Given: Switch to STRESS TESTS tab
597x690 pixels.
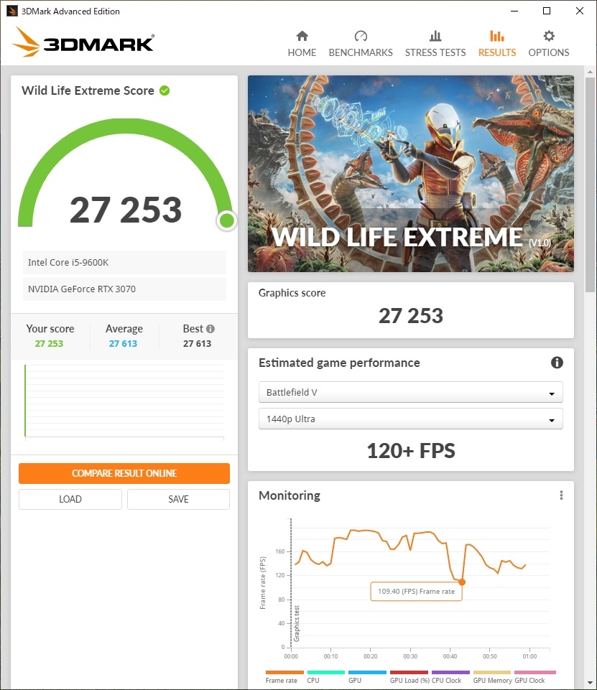Looking at the screenshot, I should click(x=435, y=44).
